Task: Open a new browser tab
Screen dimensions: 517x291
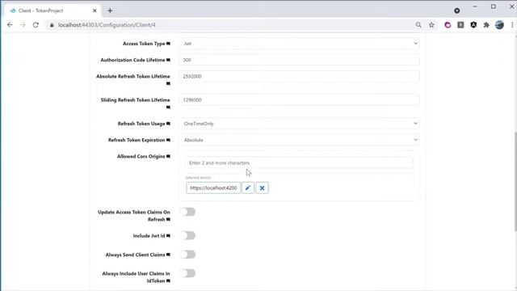Action: pyautogui.click(x=110, y=11)
